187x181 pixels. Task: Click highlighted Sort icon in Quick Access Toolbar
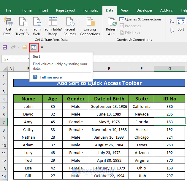tap(33, 47)
